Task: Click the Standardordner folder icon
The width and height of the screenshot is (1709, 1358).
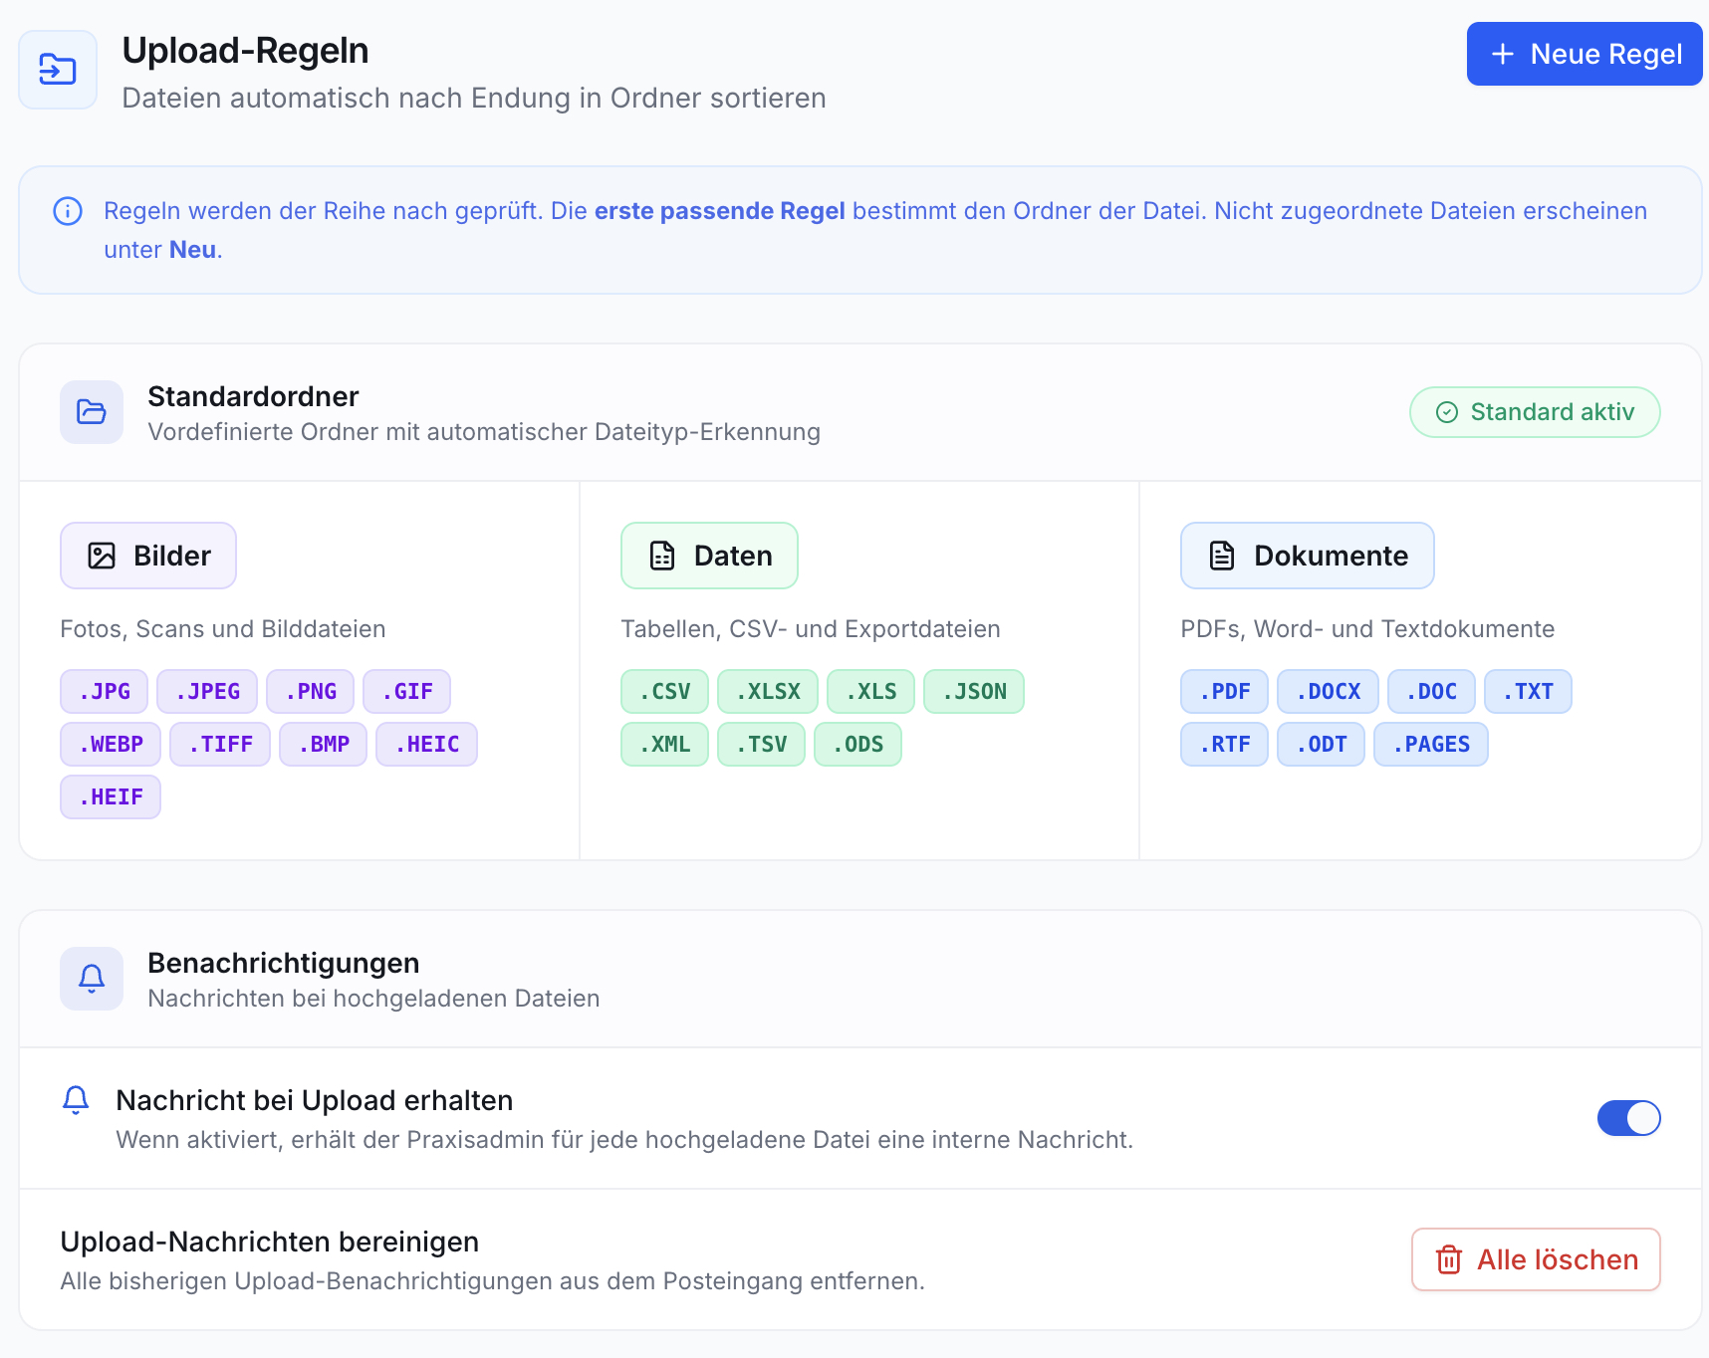Action: [x=92, y=412]
